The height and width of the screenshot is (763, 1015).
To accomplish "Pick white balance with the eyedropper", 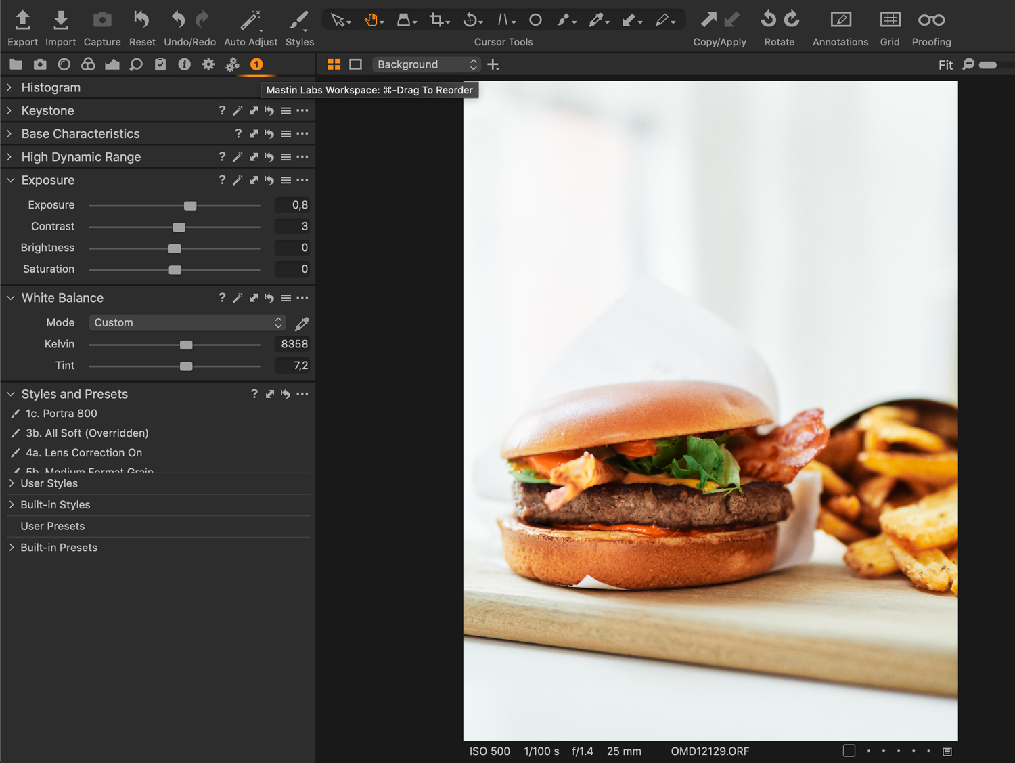I will click(x=302, y=324).
